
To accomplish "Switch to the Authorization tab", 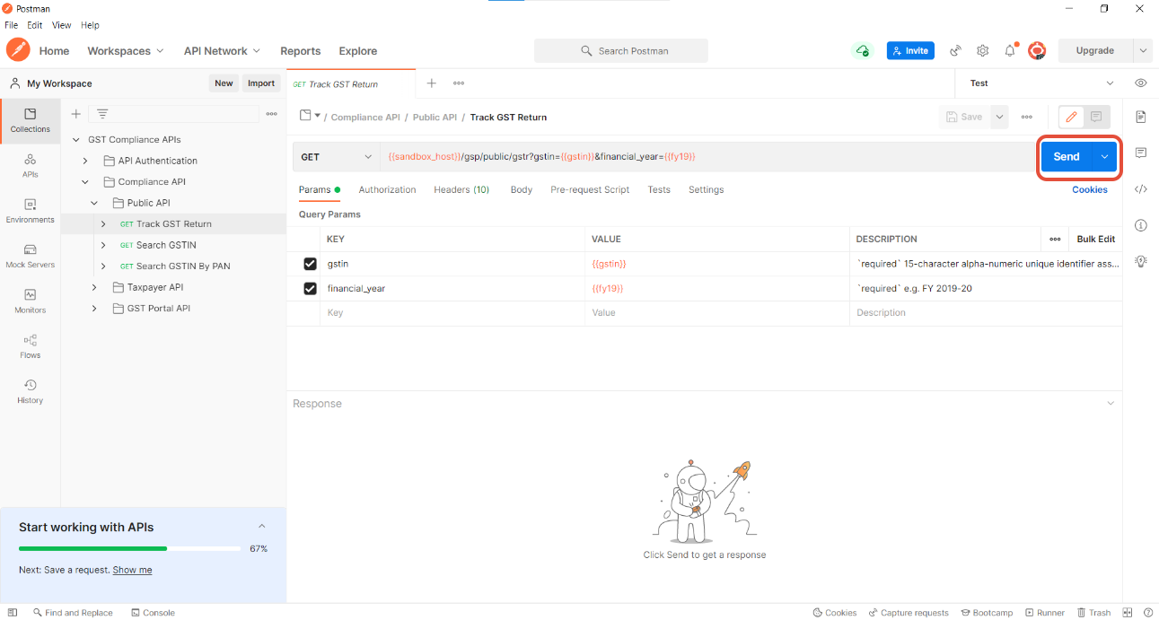I will coord(387,189).
